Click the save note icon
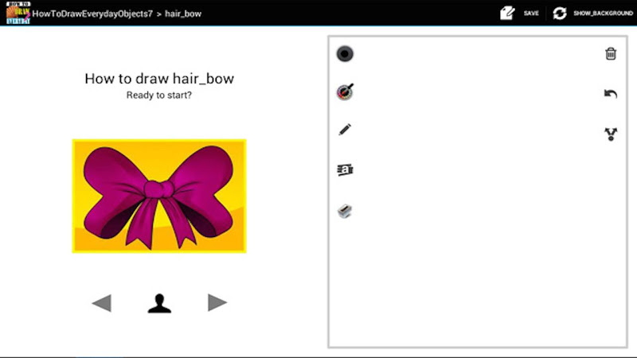This screenshot has height=358, width=637. pos(507,13)
